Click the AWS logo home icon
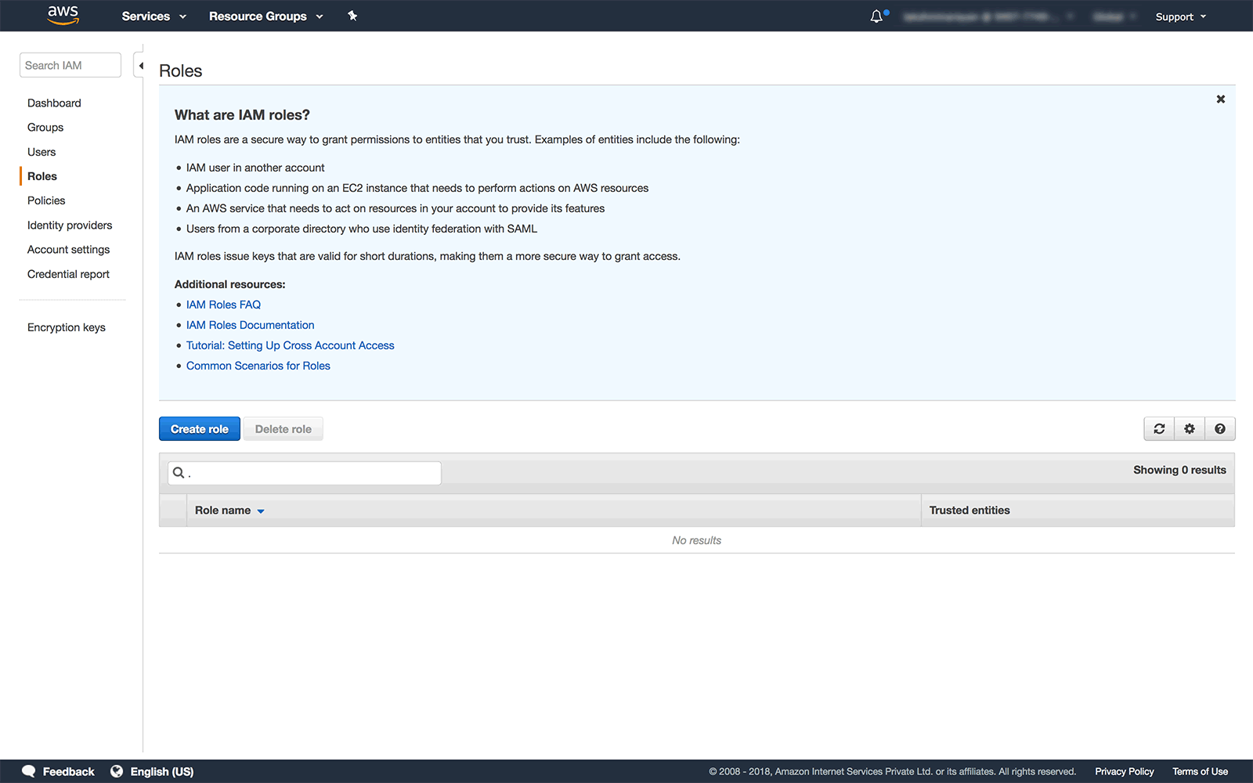Screen dimensions: 1253x783 tap(63, 15)
